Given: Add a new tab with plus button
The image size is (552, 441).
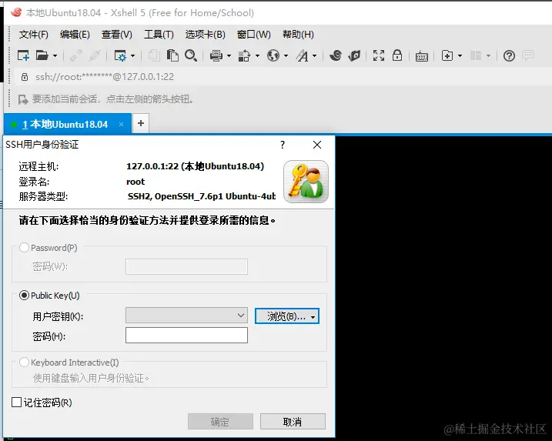Looking at the screenshot, I should (141, 123).
